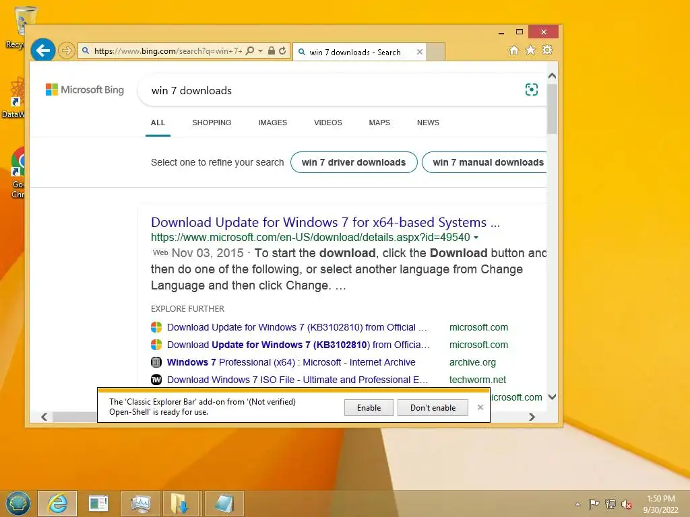Refresh the page with the reload icon
The width and height of the screenshot is (690, 517).
[282, 51]
